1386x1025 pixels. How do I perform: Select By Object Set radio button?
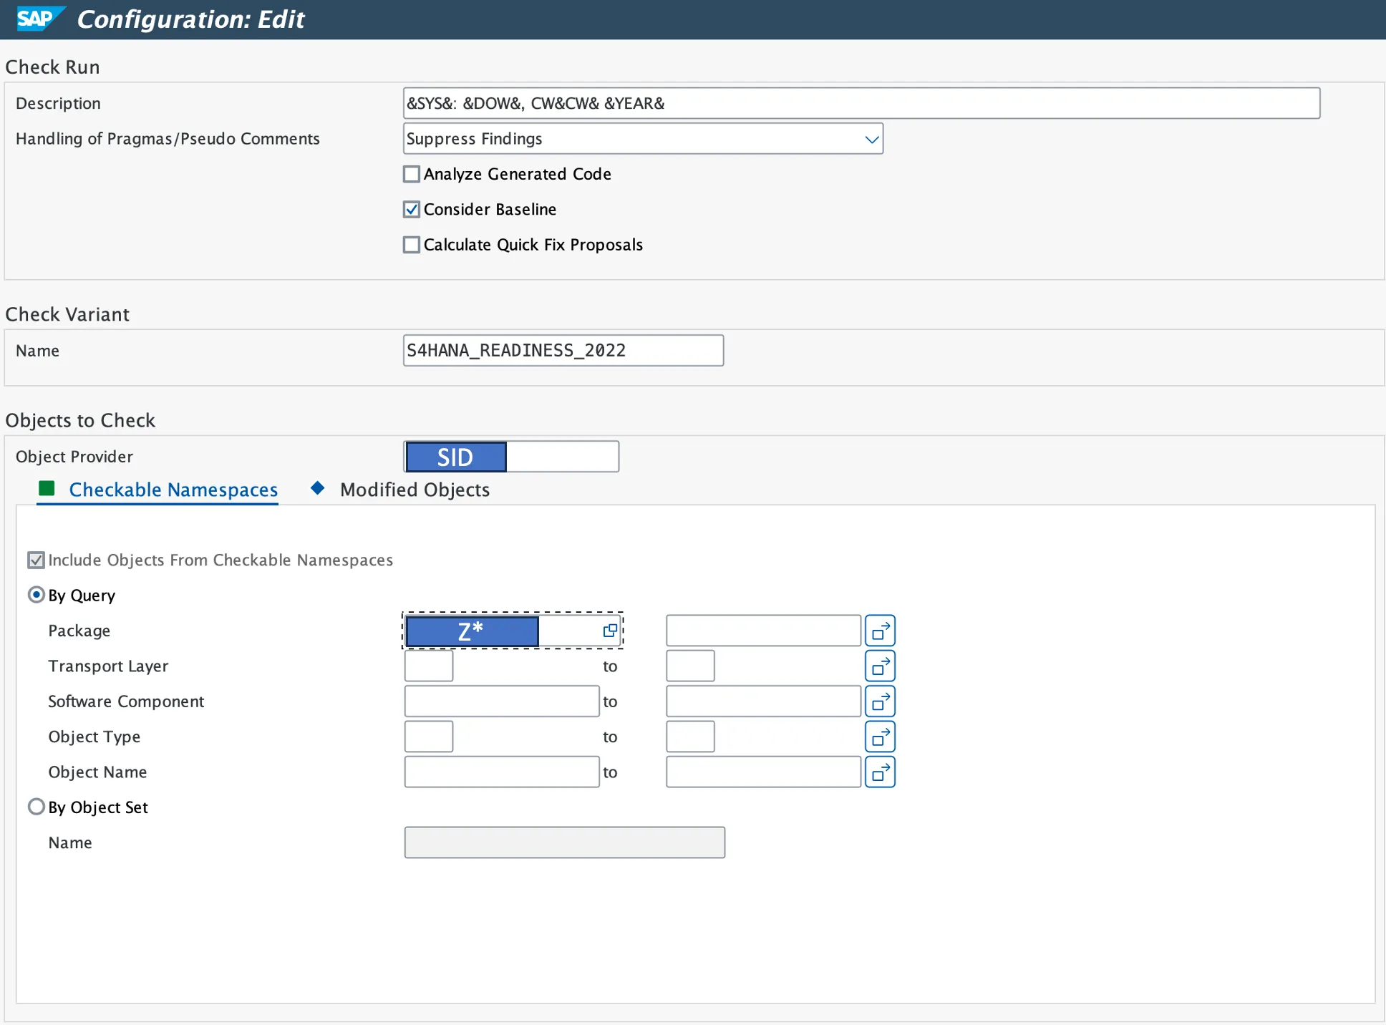pyautogui.click(x=36, y=807)
